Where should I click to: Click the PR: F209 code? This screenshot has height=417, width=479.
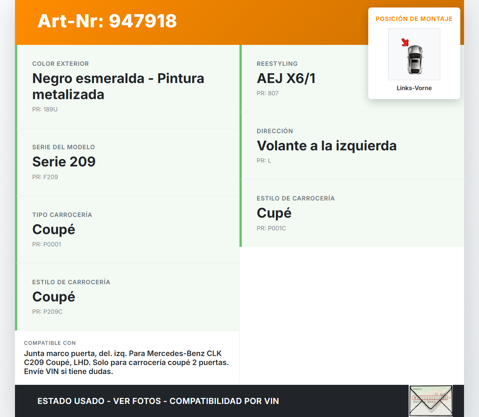click(45, 177)
